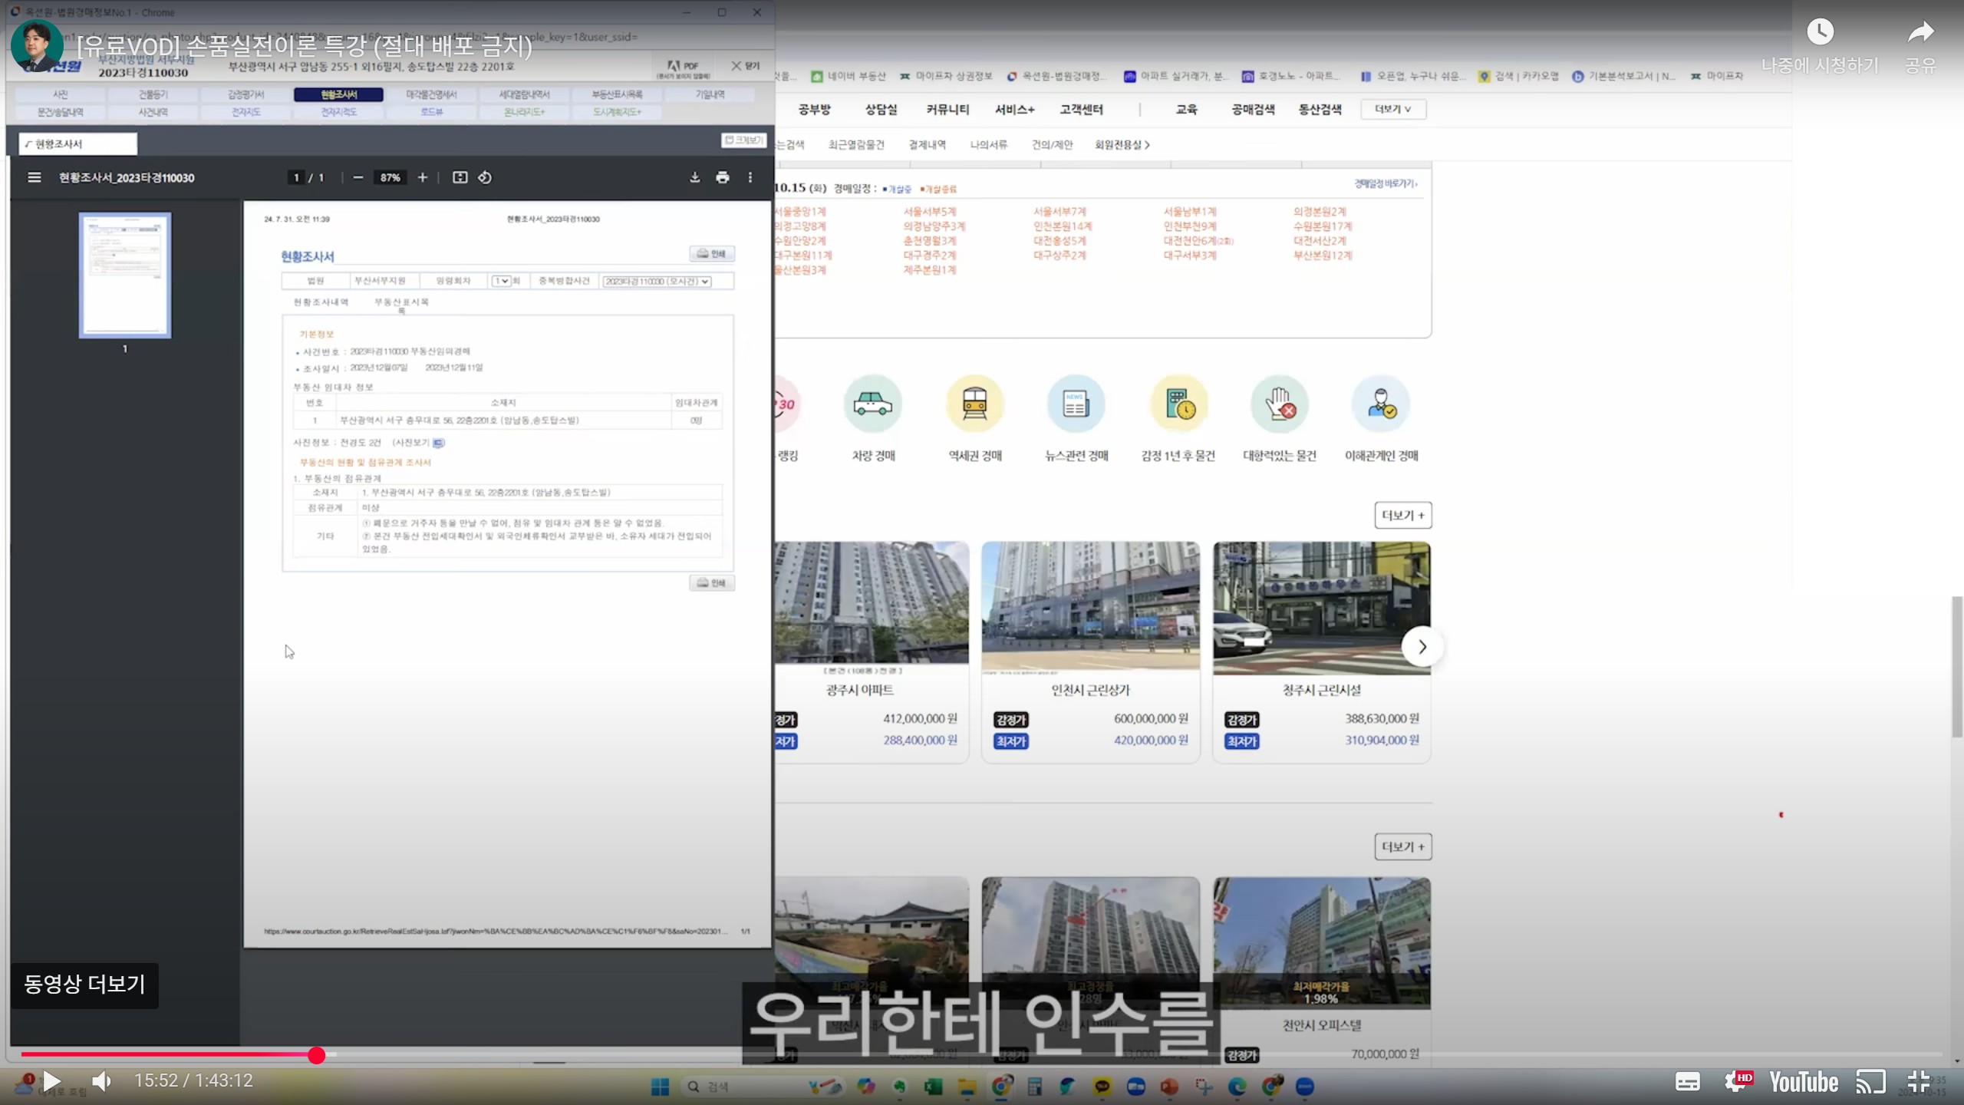Viewport: 1964px width, 1105px height.
Task: Mute the video volume
Action: pos(101,1081)
